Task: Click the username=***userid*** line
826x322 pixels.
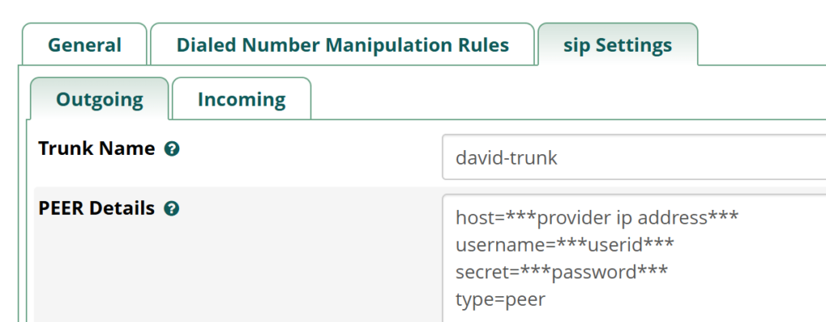Action: [x=565, y=245]
